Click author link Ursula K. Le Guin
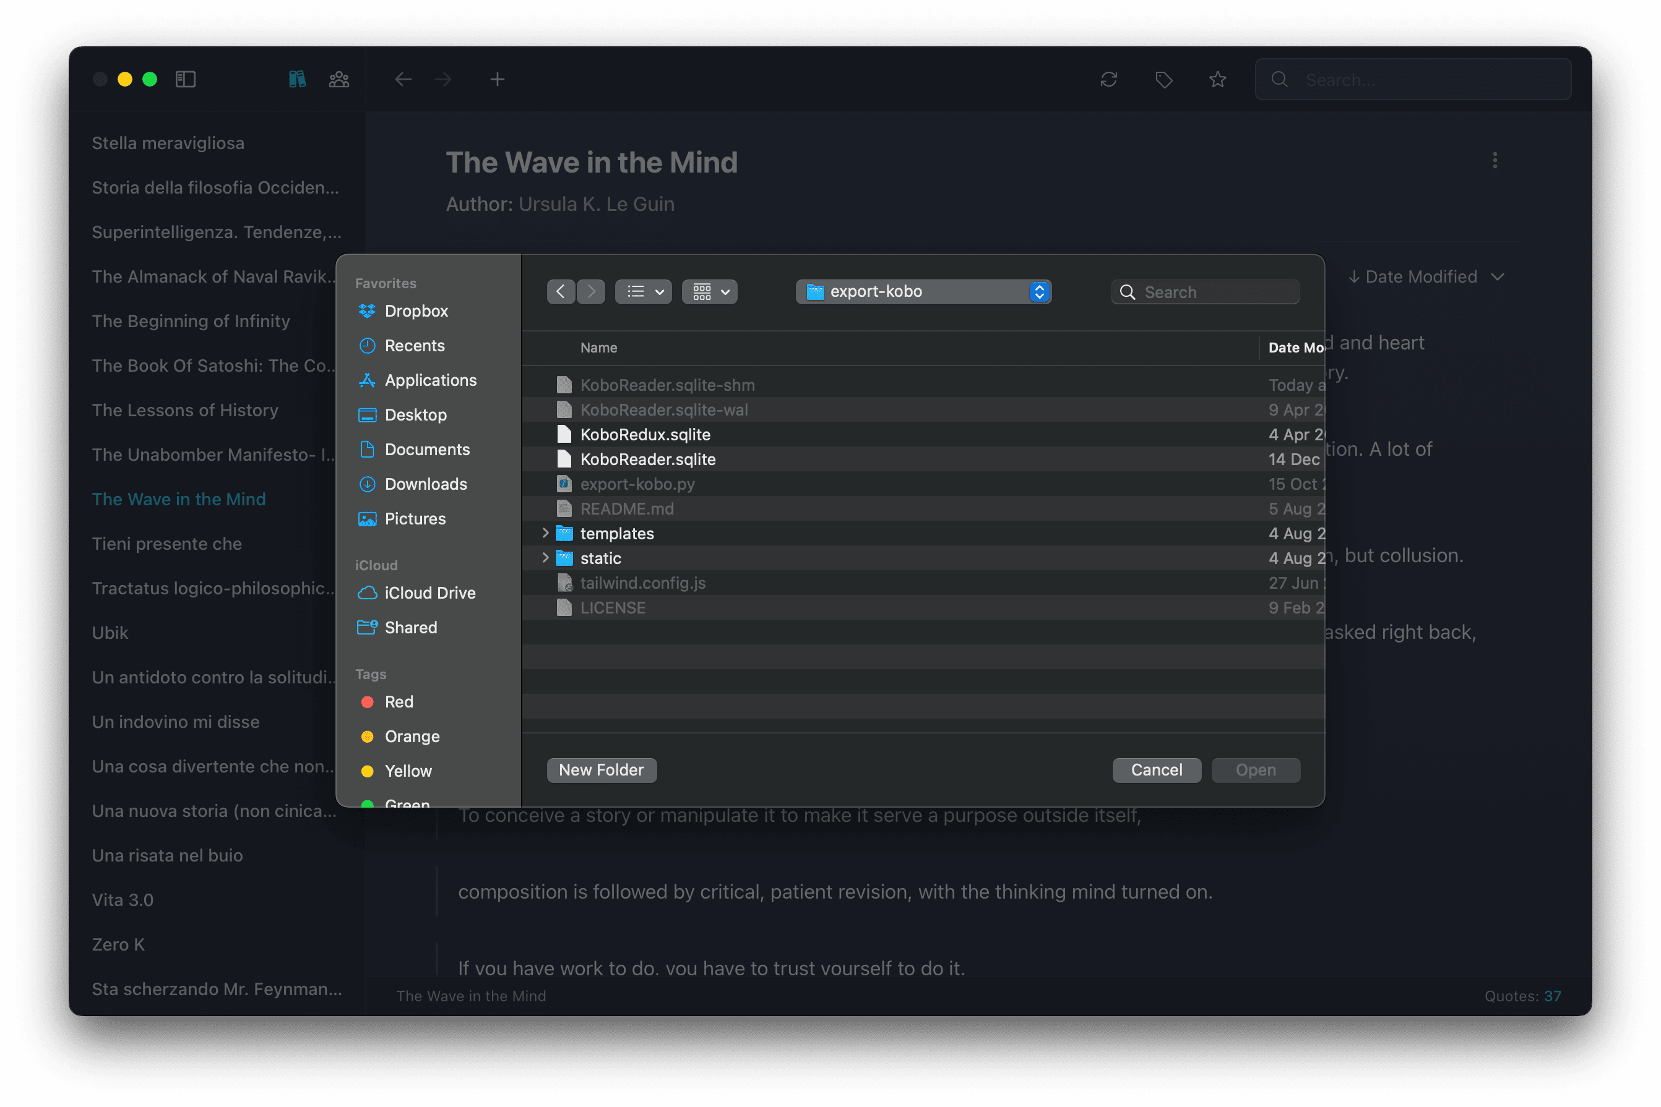This screenshot has width=1661, height=1107. [597, 204]
